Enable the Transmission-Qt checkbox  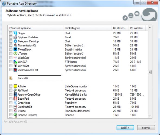coord(11,45)
